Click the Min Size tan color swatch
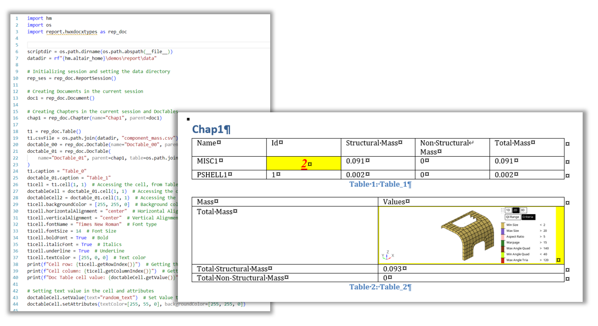The width and height of the screenshot is (598, 326). pos(502,225)
